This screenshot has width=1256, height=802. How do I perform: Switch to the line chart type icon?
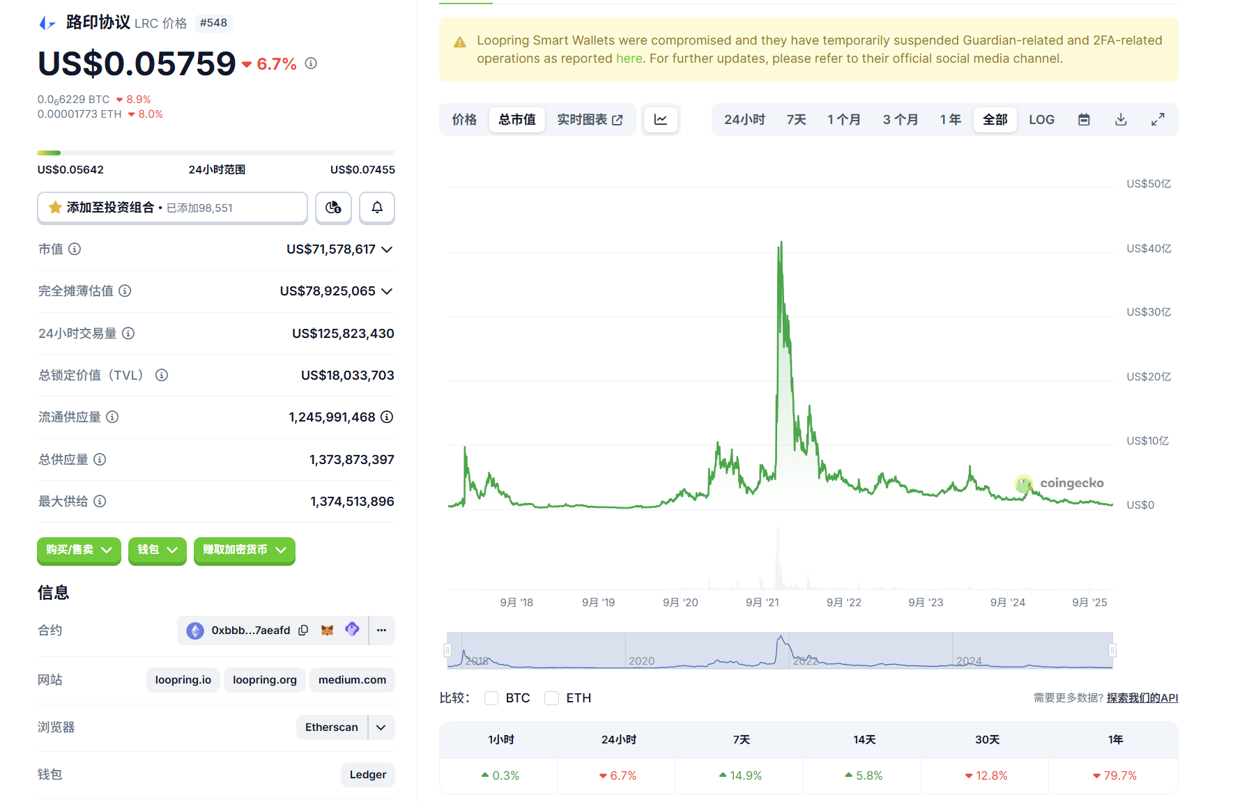coord(660,120)
